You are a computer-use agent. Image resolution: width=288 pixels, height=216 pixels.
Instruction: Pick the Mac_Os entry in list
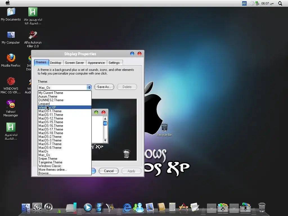[x=65, y=155]
